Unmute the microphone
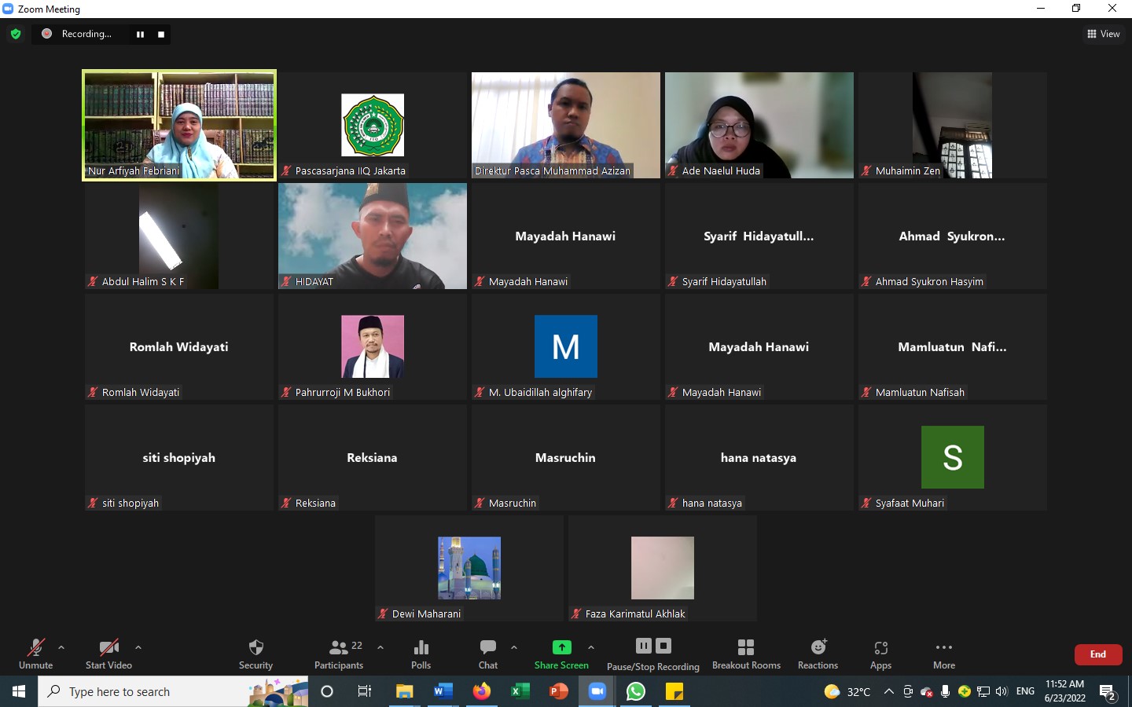The image size is (1132, 707). tap(36, 654)
